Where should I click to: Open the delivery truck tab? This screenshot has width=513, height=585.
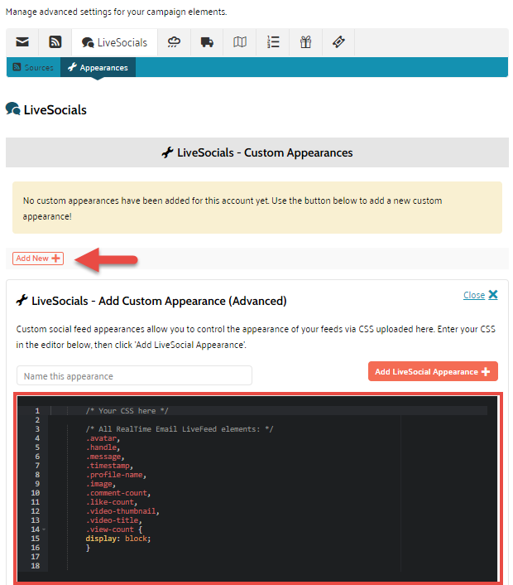tap(207, 42)
